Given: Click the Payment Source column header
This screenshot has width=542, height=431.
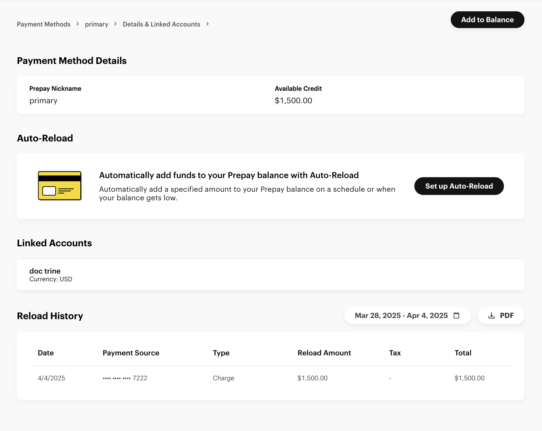Looking at the screenshot, I should 131,353.
